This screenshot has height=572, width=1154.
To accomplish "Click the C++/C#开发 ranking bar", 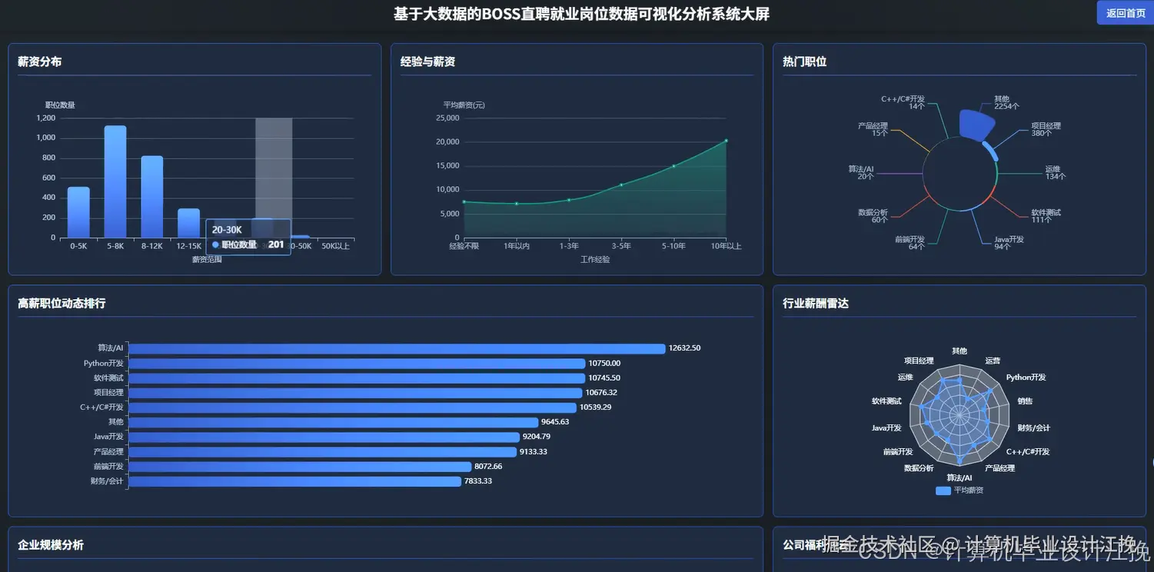I will tap(351, 407).
